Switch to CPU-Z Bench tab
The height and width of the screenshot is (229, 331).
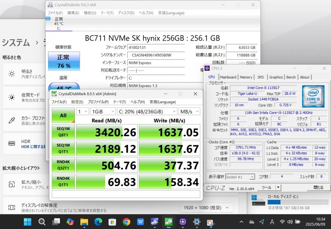[x=291, y=77]
